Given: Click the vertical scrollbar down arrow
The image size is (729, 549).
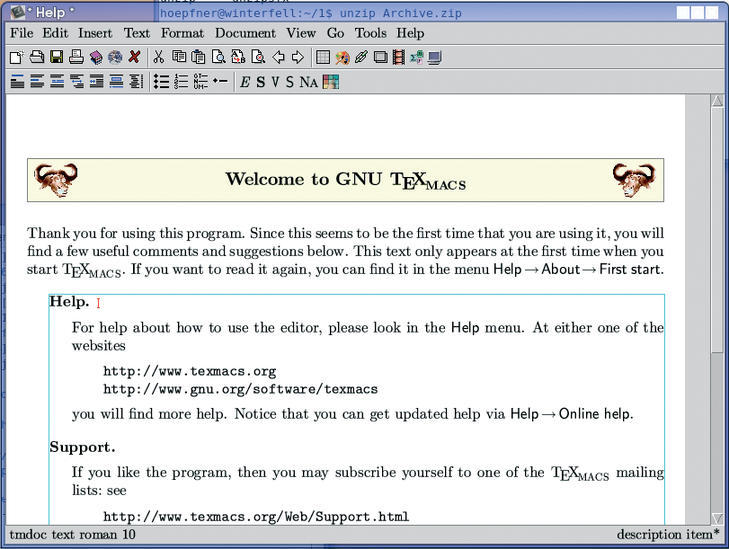Looking at the screenshot, I should tap(717, 518).
